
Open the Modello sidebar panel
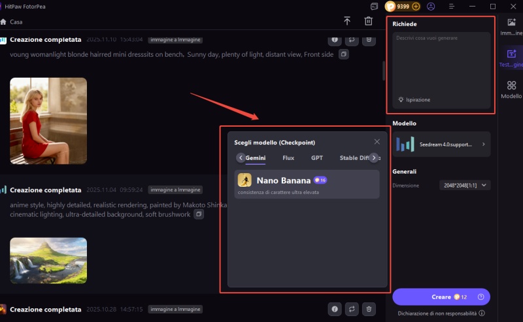(x=511, y=89)
